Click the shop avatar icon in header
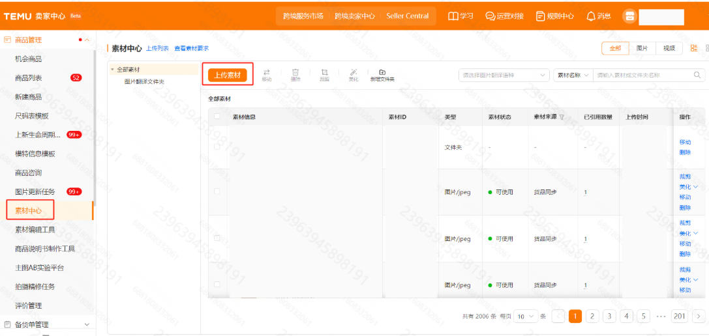This screenshot has width=709, height=336. pyautogui.click(x=629, y=16)
